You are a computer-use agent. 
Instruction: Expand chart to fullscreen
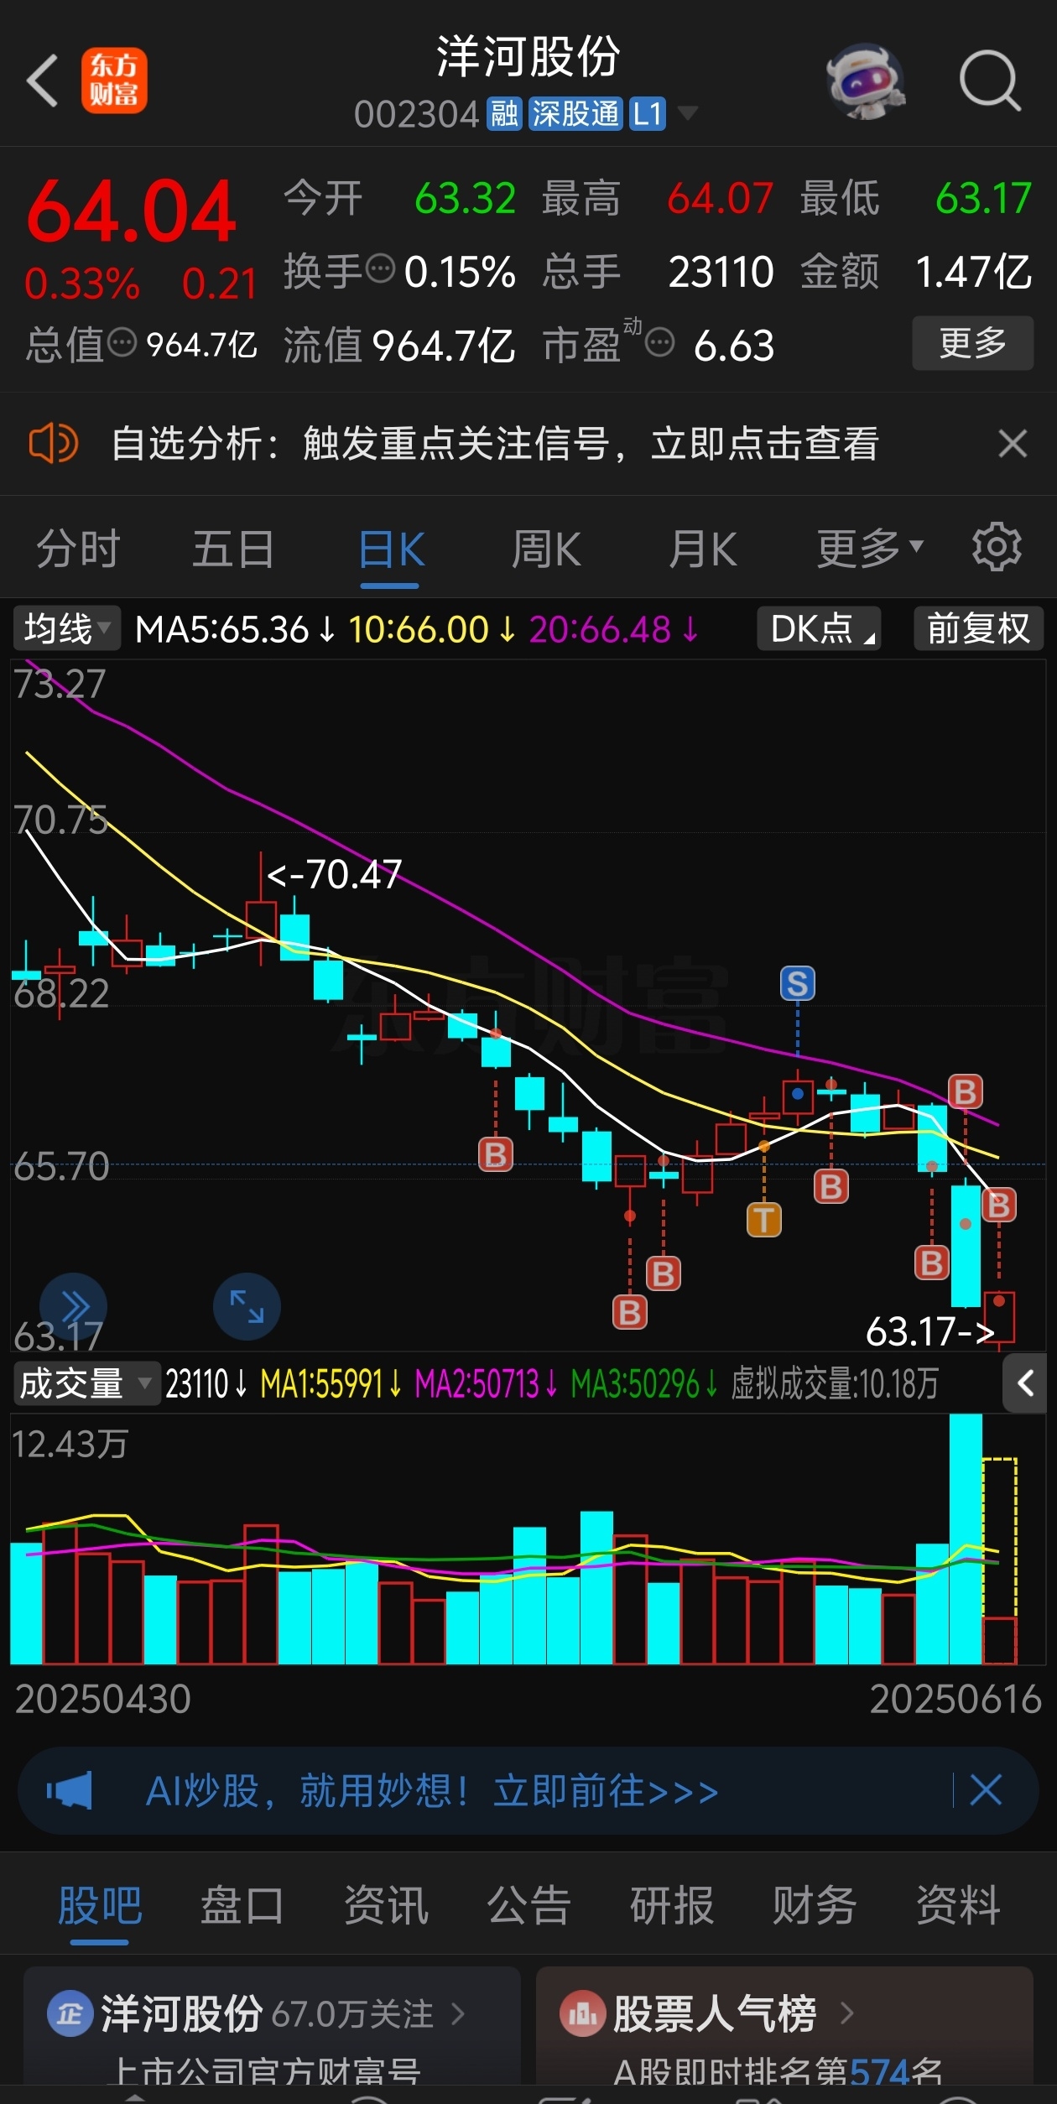[x=247, y=1306]
